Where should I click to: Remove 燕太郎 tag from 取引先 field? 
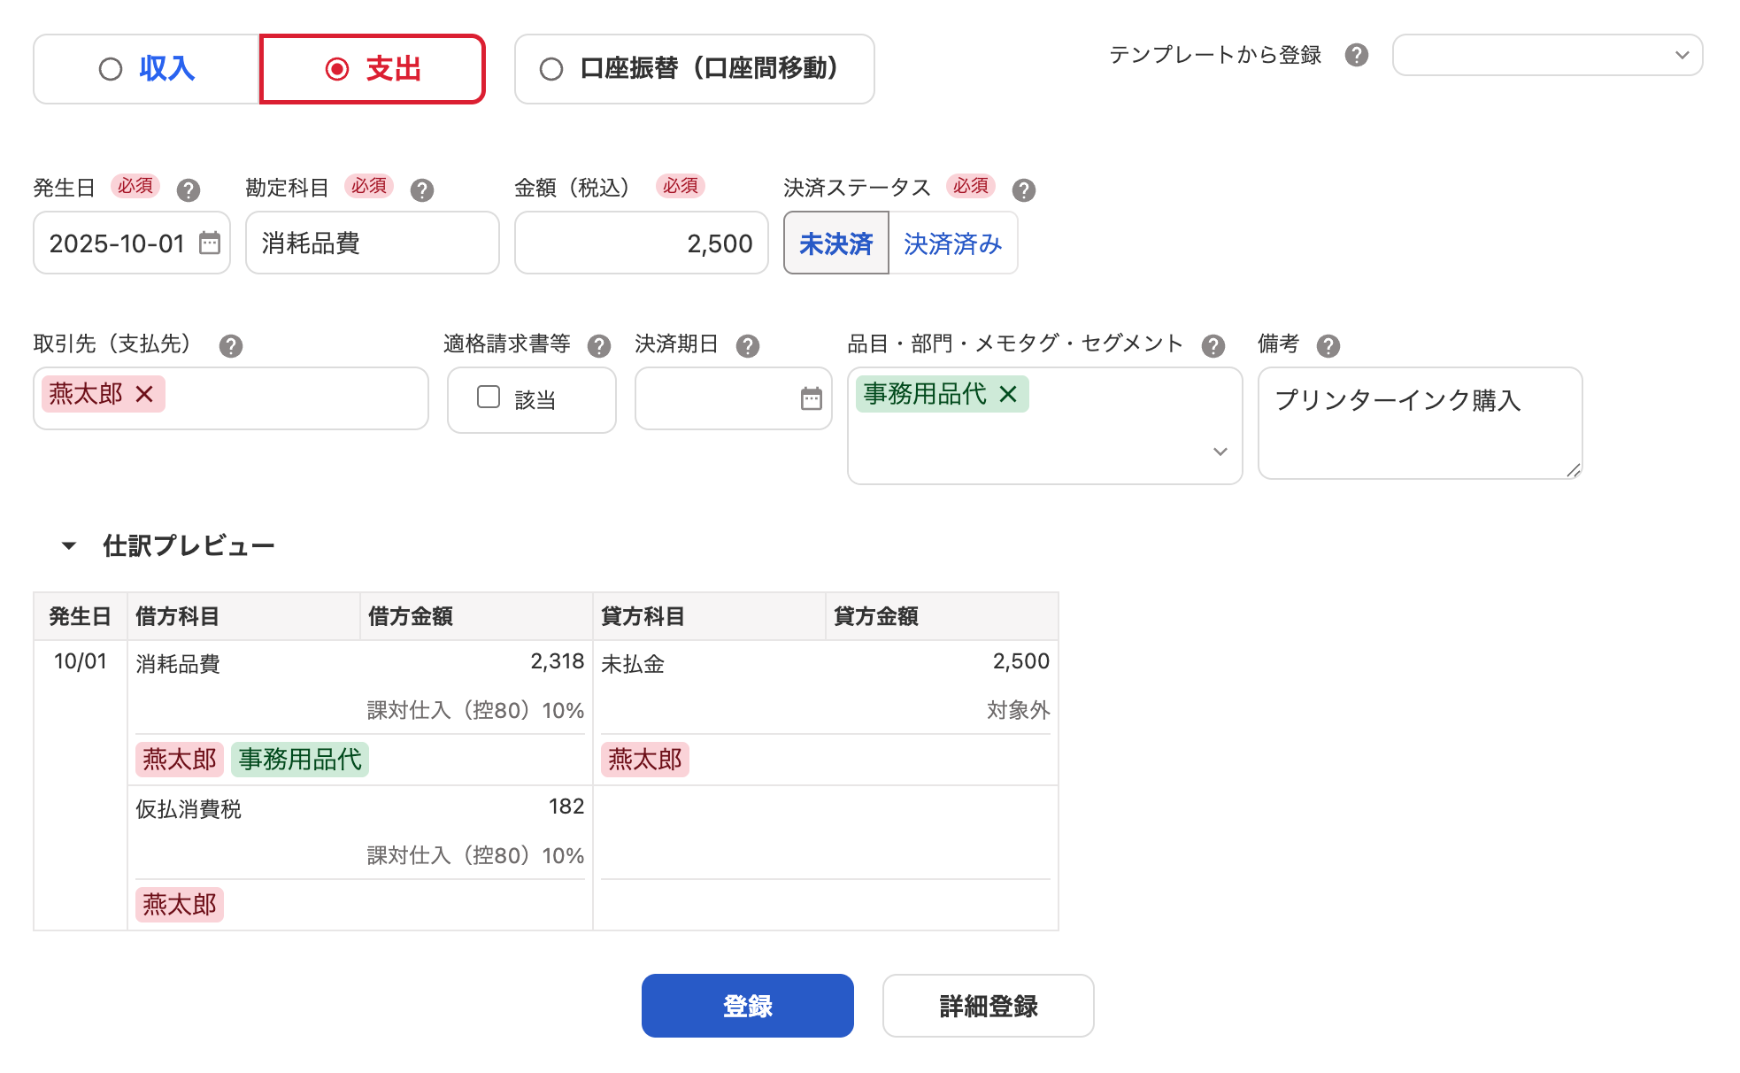(144, 394)
